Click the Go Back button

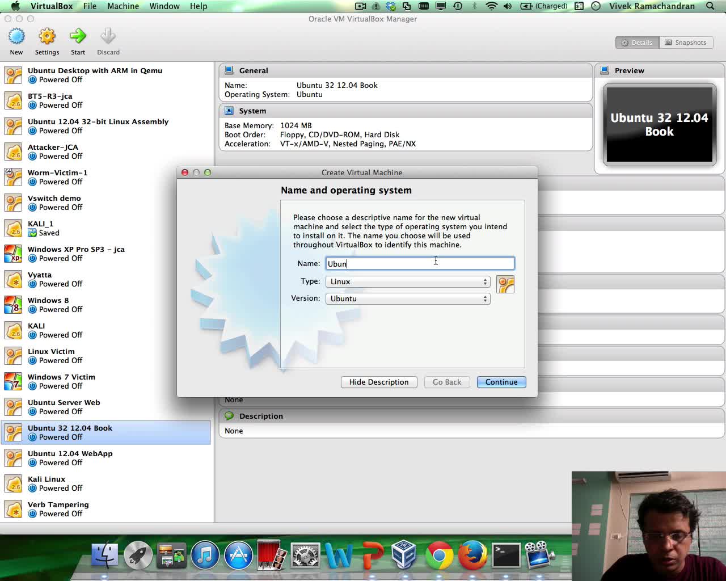tap(447, 382)
